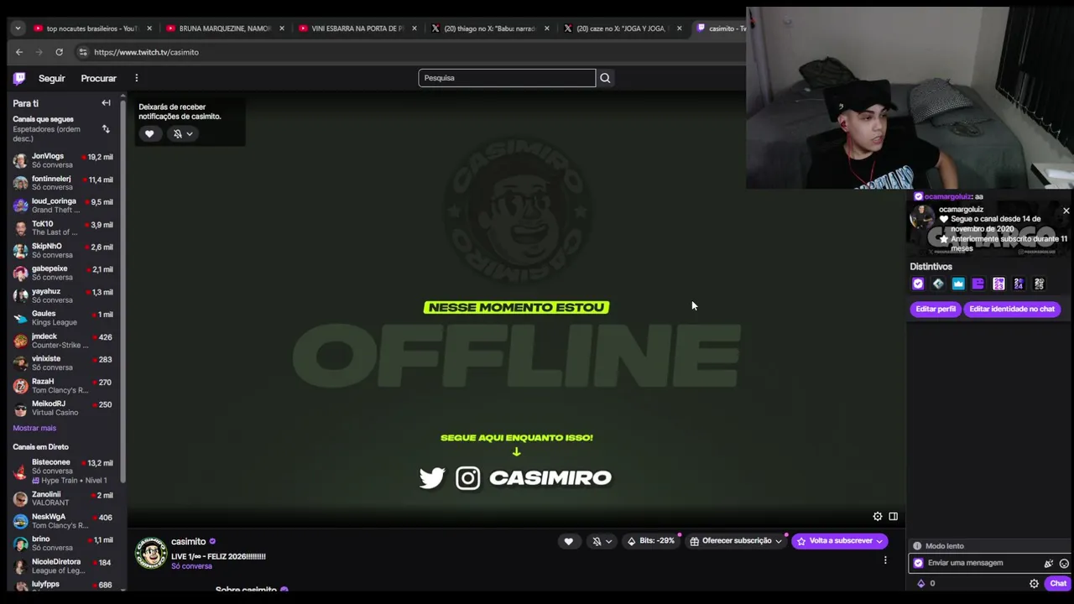Unfollow using heart in notification popup
The image size is (1074, 604).
tap(149, 134)
